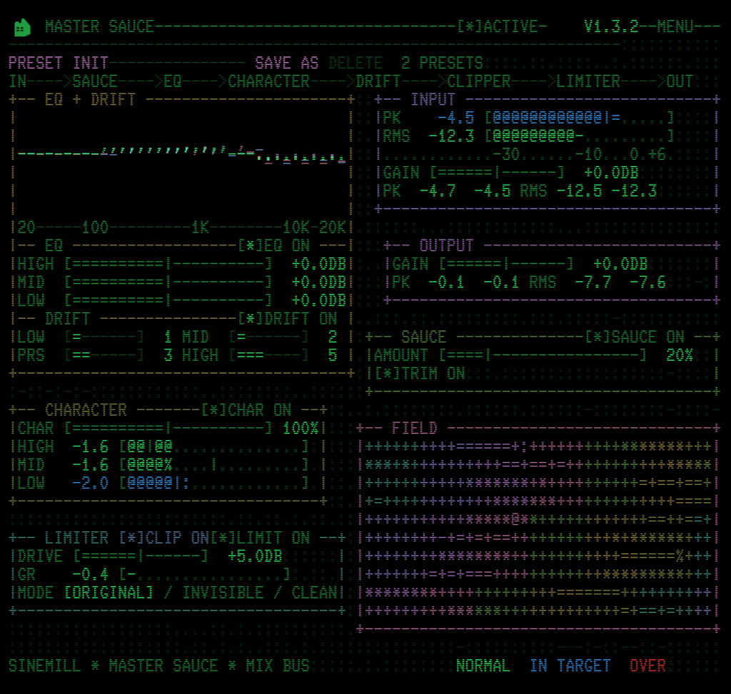Select SAUCE in the signal chain
Viewport: 731px width, 694px height.
pyautogui.click(x=95, y=81)
